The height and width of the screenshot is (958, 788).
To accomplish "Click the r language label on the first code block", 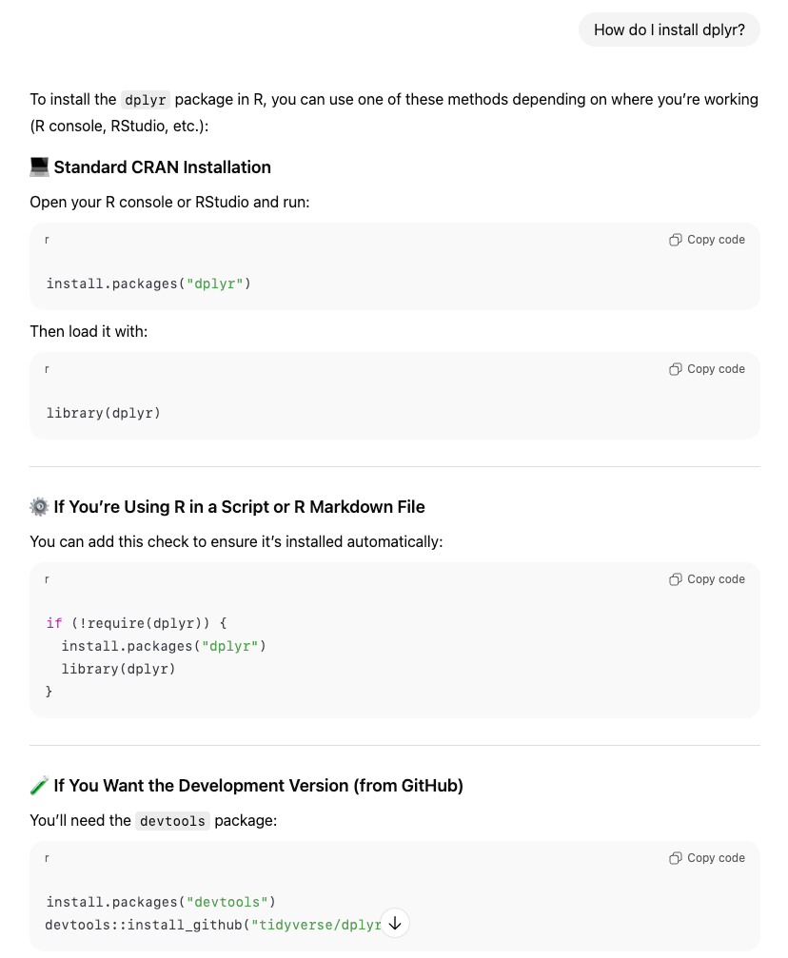I will coord(47,239).
